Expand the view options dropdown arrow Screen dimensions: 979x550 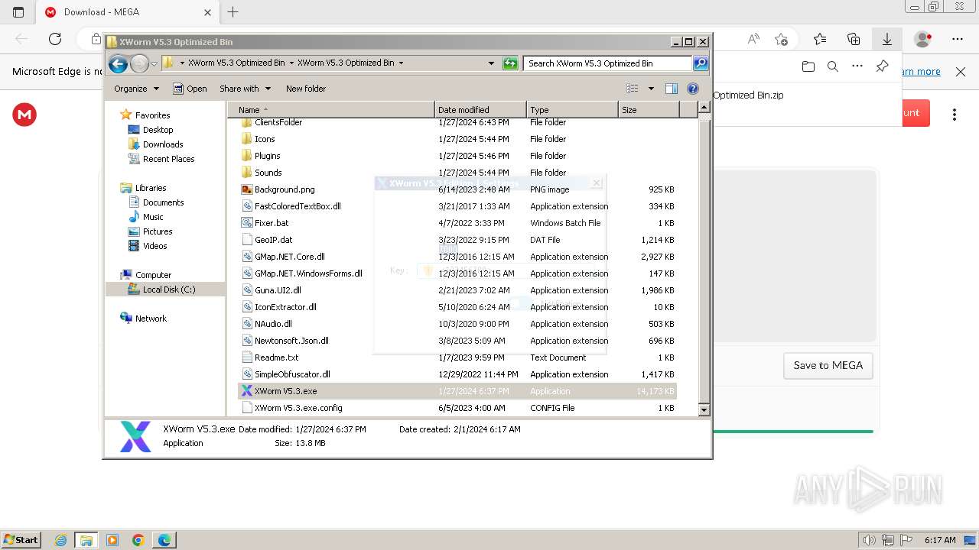click(x=651, y=89)
